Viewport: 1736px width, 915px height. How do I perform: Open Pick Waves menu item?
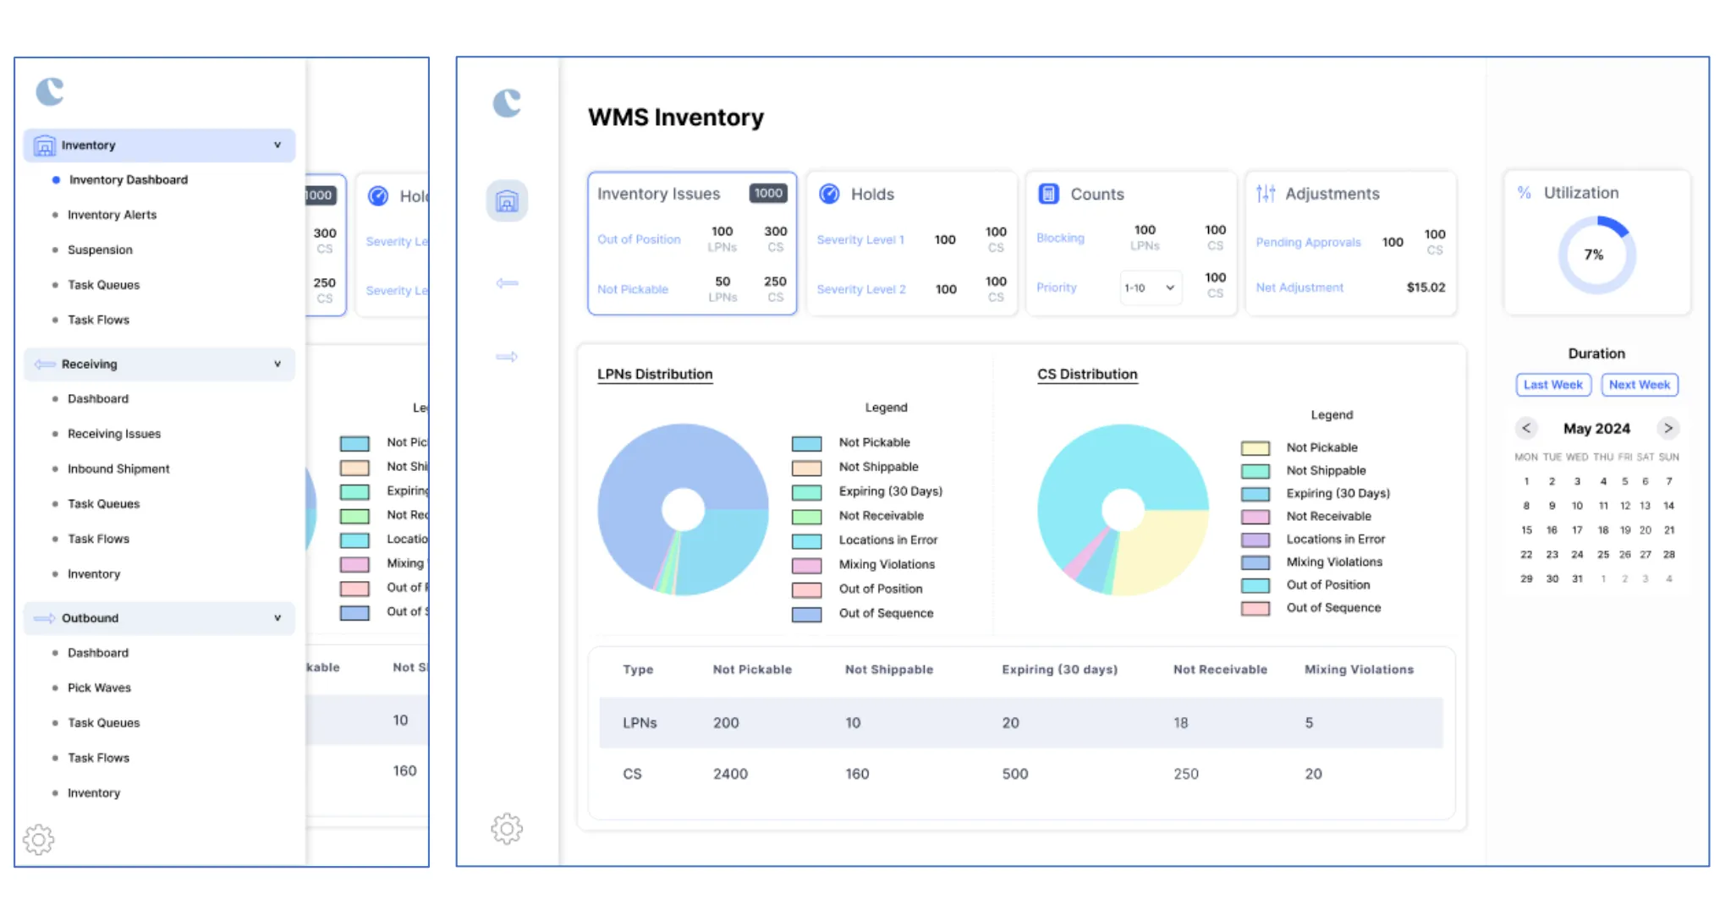tap(99, 688)
